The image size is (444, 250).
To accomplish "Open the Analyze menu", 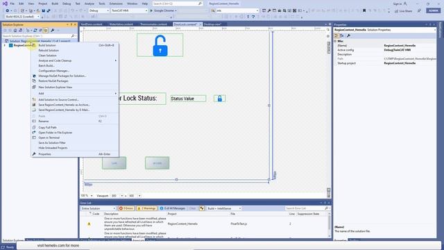I will 89,3.
